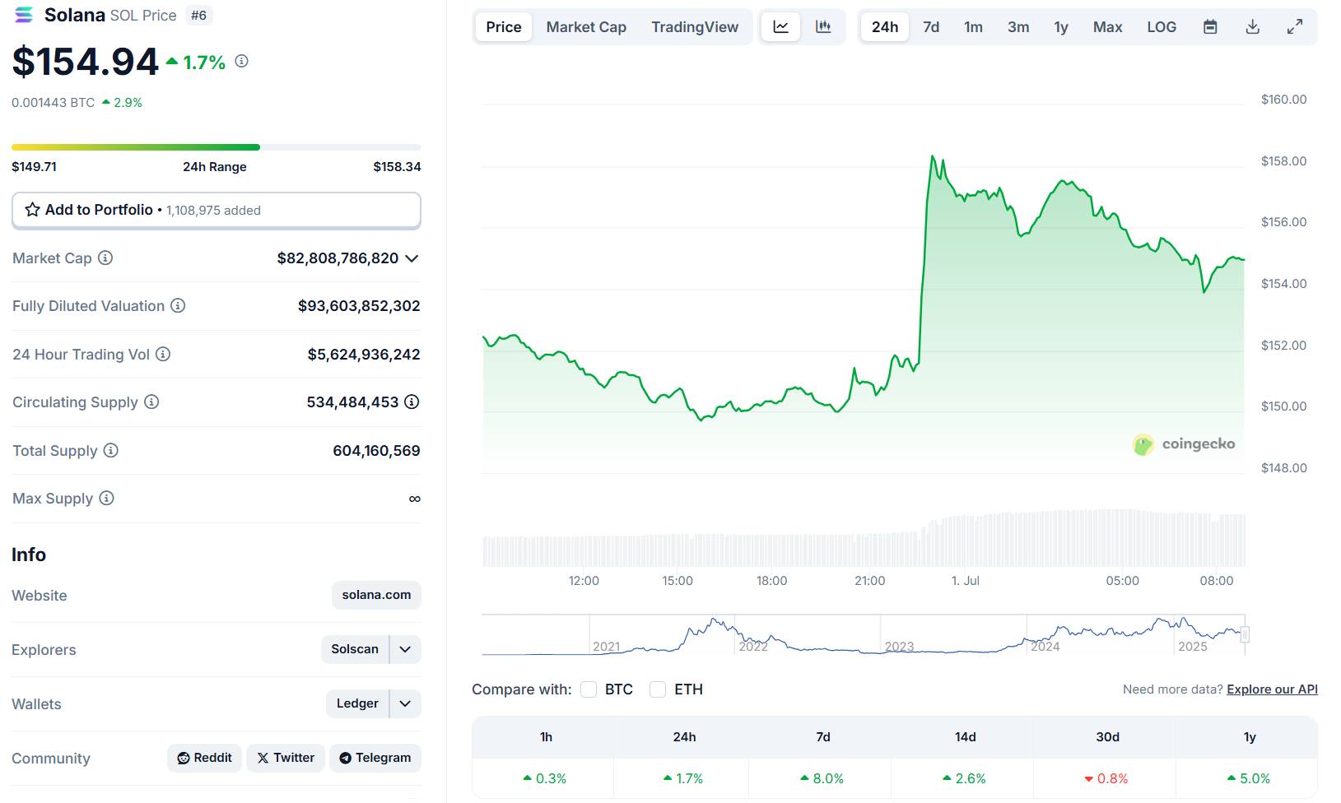The image size is (1341, 803).
Task: Click the 604,160,569 total supply value
Action: pos(376,451)
